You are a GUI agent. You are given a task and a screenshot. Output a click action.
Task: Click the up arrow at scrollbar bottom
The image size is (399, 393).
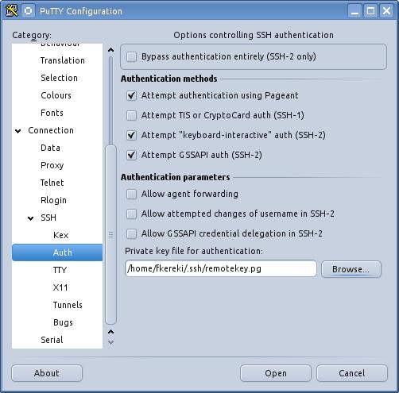pyautogui.click(x=110, y=332)
